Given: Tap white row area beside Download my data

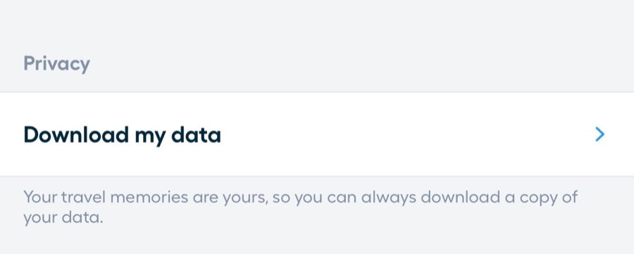Looking at the screenshot, I should [404, 134].
